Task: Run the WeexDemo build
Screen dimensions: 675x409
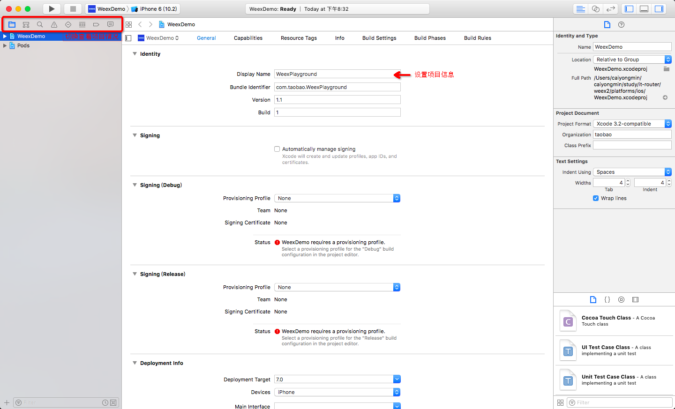Action: pos(52,9)
